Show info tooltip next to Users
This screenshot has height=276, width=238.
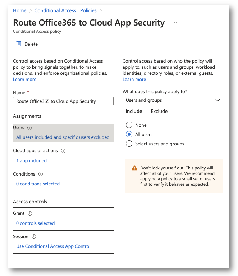pyautogui.click(x=29, y=128)
